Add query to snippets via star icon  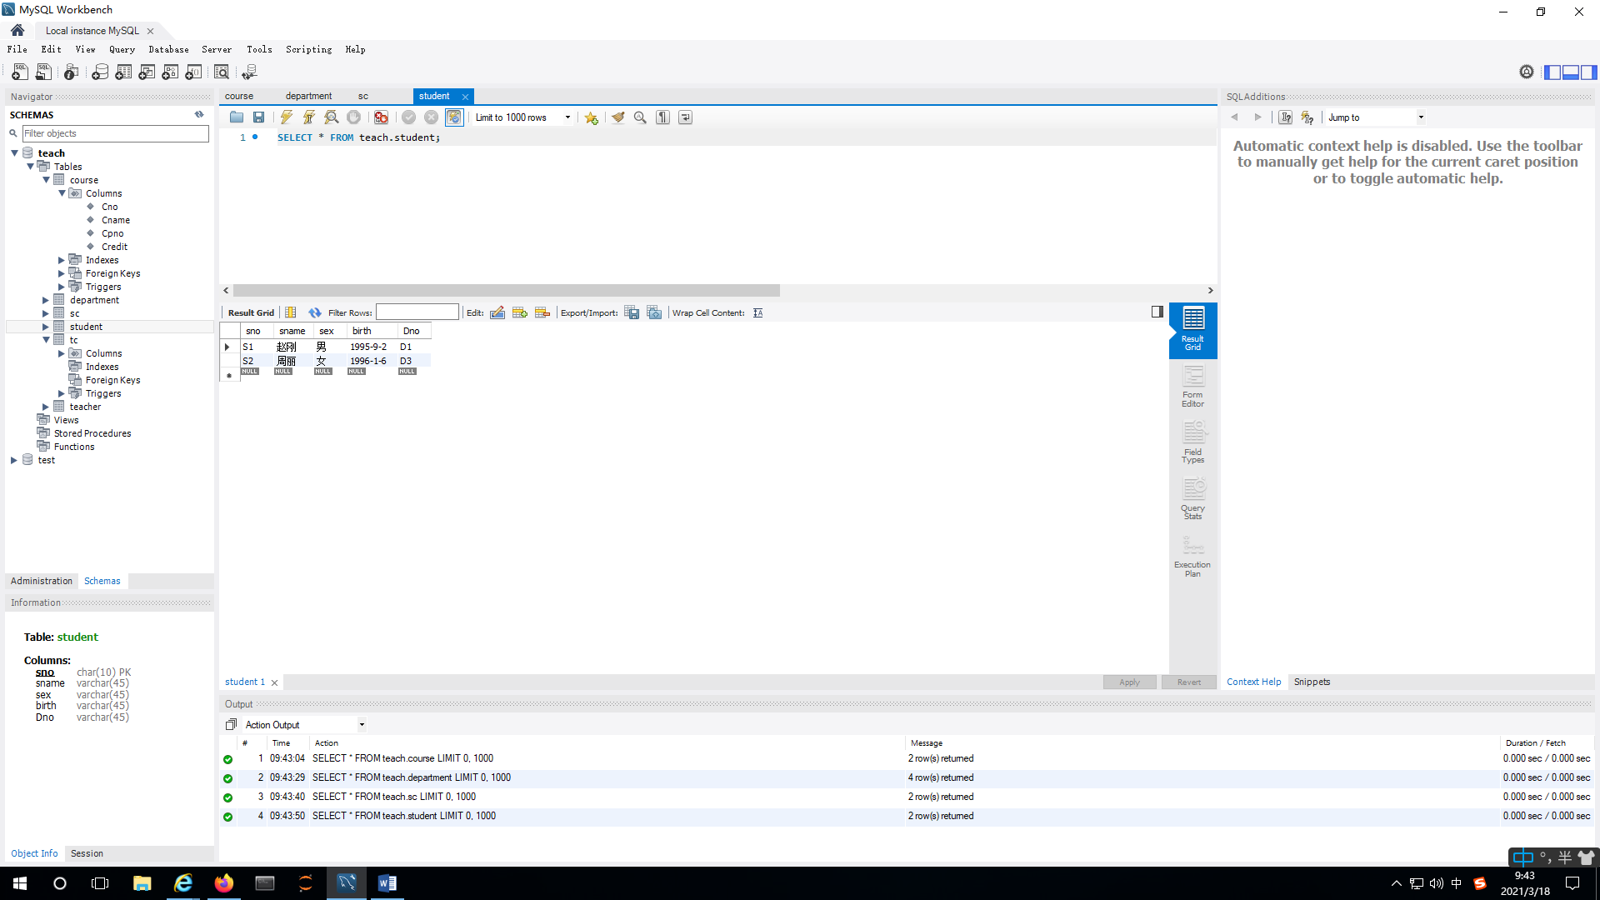(592, 117)
